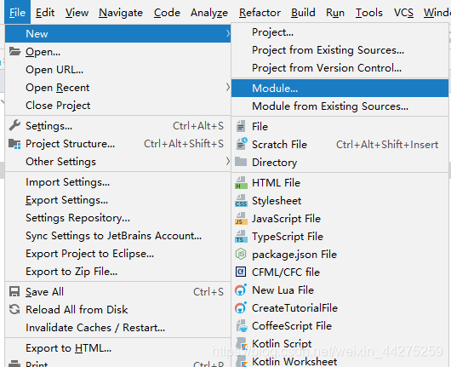Open the File menu

point(17,13)
